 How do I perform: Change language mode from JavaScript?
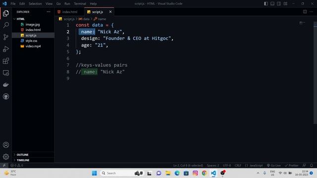(x=256, y=165)
